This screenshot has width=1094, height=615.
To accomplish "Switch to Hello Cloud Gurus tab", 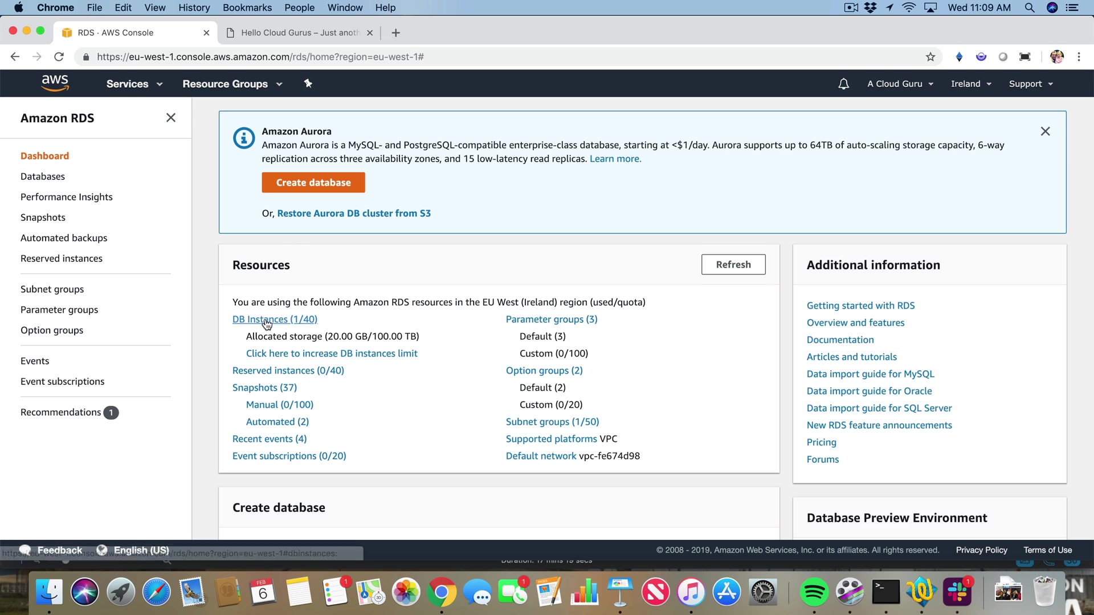I will pyautogui.click(x=299, y=32).
